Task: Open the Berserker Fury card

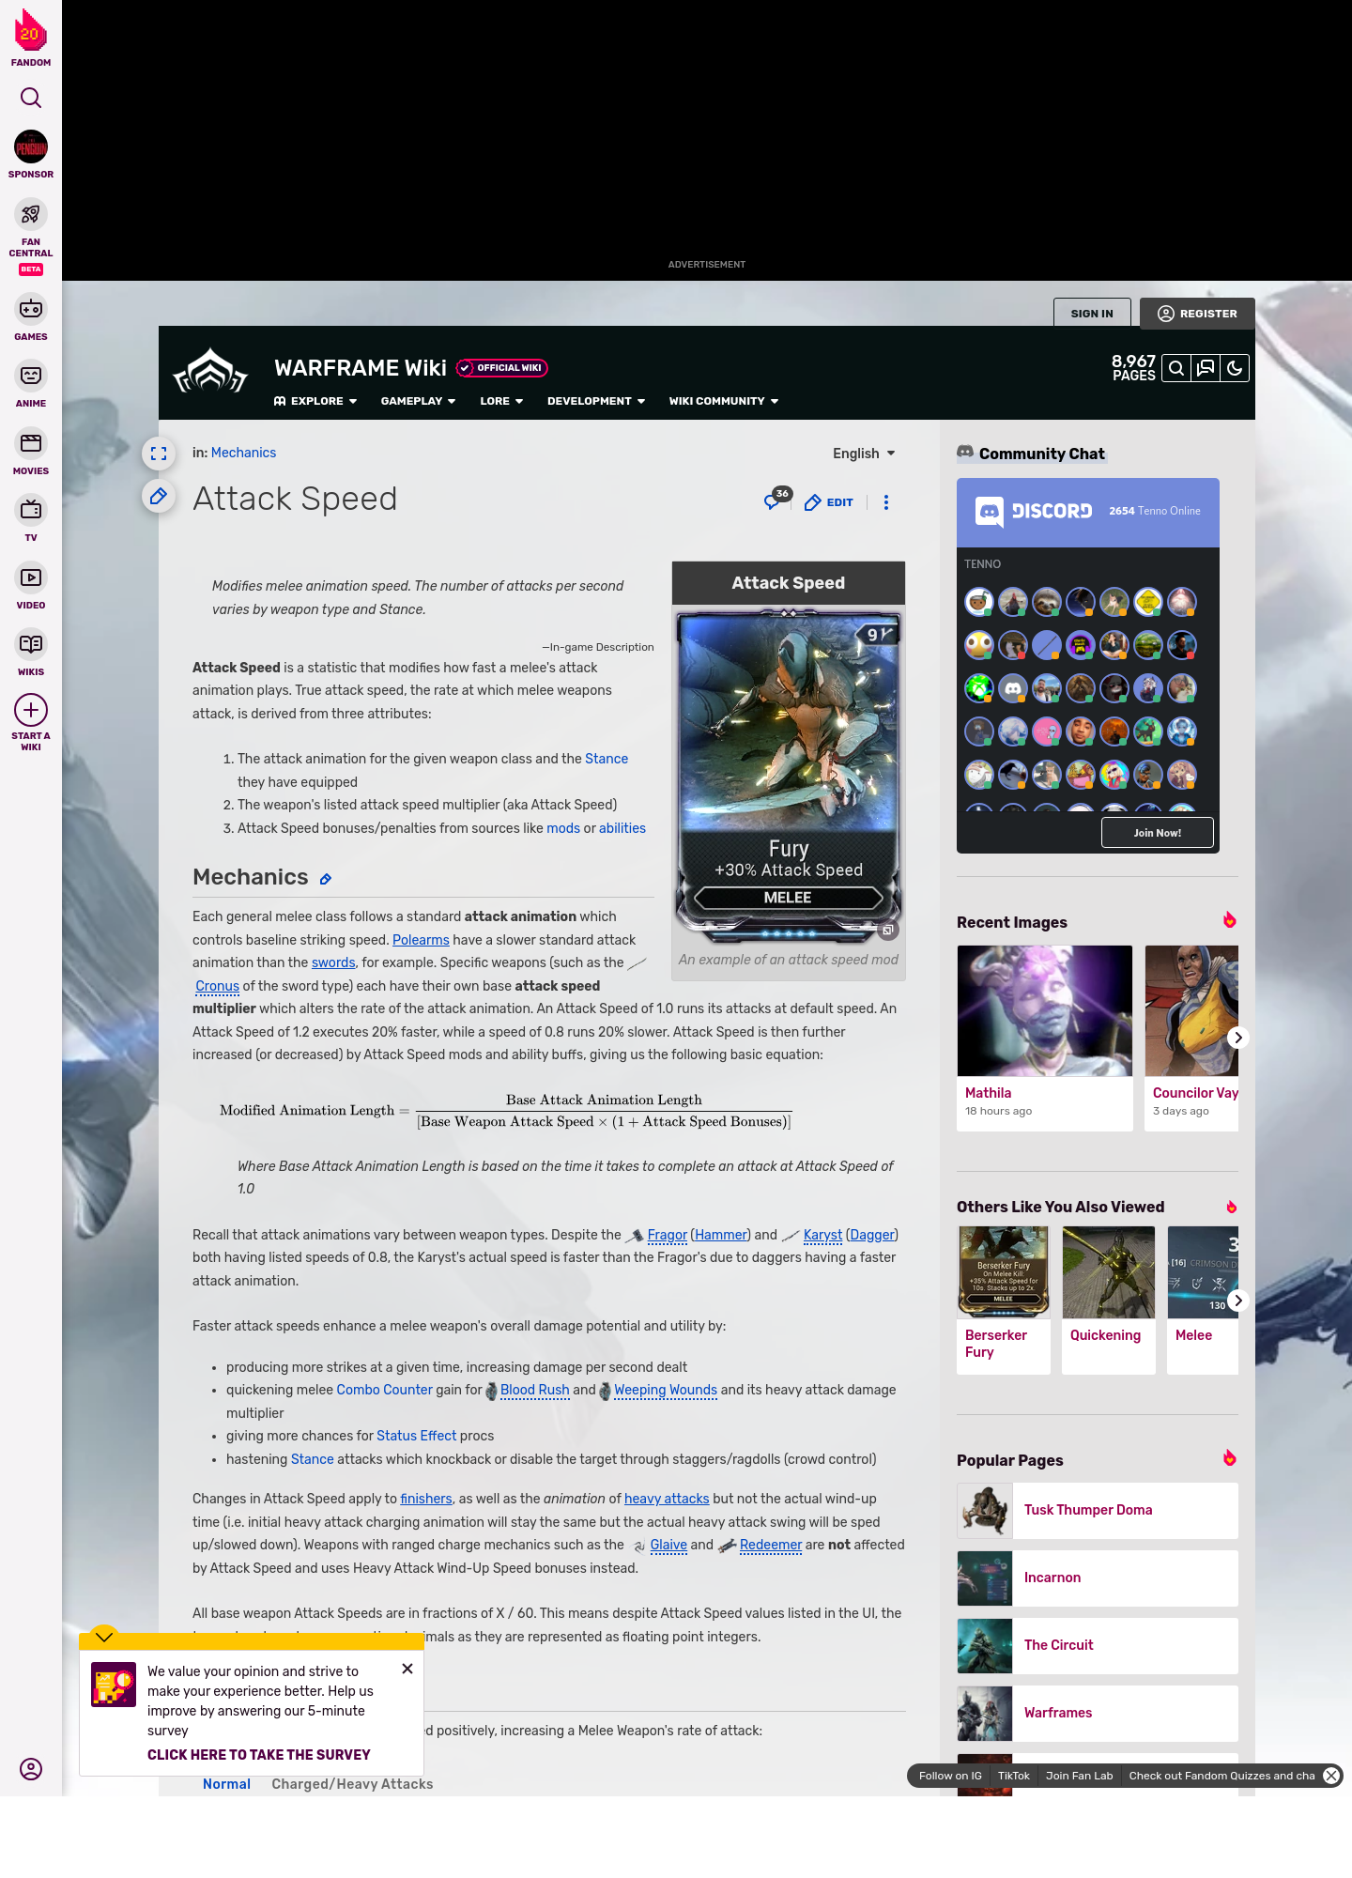Action: click(x=1004, y=1301)
